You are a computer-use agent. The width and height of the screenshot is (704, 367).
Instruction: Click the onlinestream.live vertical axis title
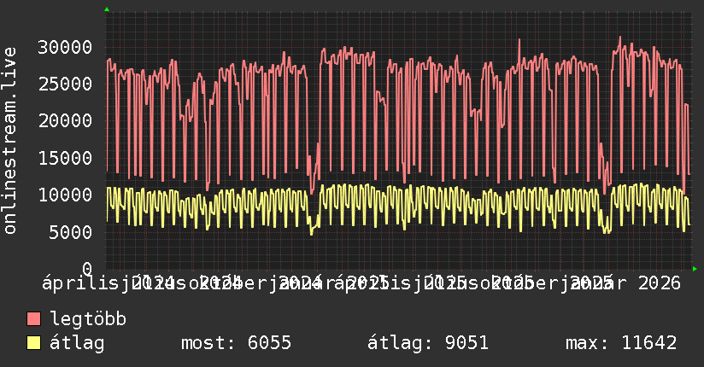(x=9, y=141)
